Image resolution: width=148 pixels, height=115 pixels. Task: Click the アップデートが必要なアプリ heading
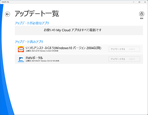pos(32,23)
